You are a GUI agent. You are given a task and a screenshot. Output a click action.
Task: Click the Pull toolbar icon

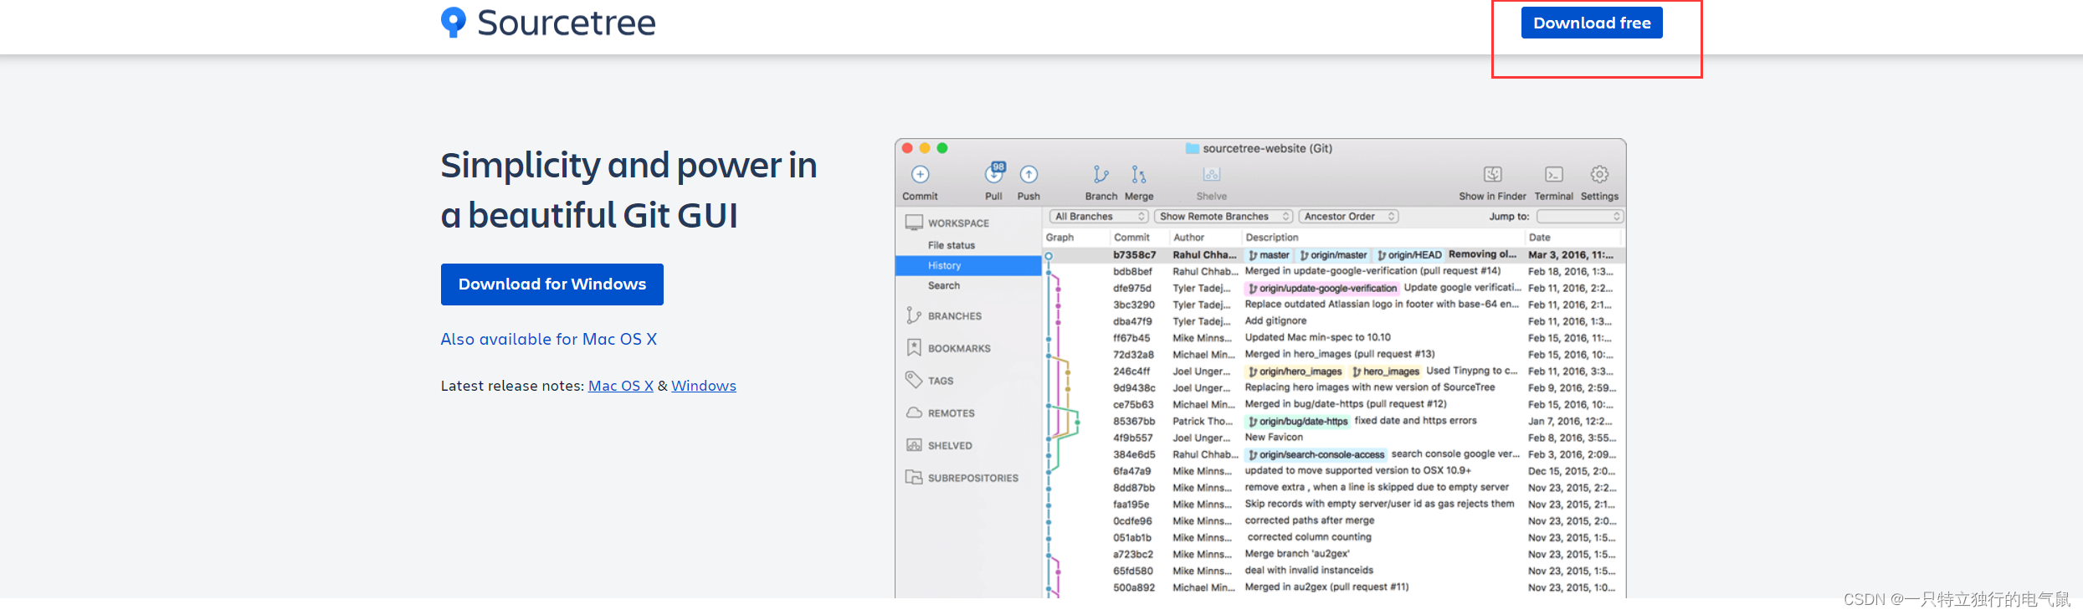pyautogui.click(x=994, y=173)
